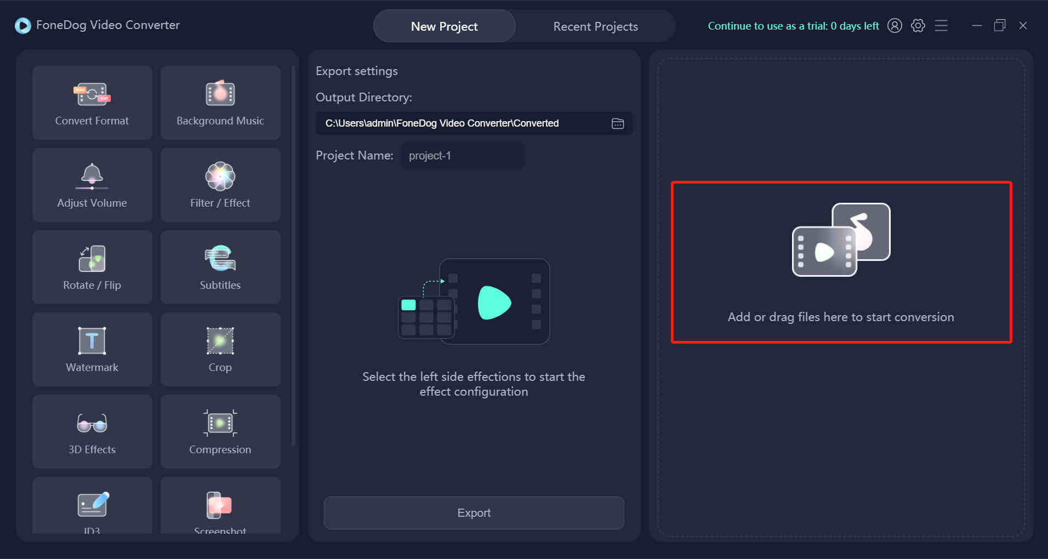The height and width of the screenshot is (559, 1048).
Task: Click the 'Export settings' heading
Action: (x=357, y=71)
